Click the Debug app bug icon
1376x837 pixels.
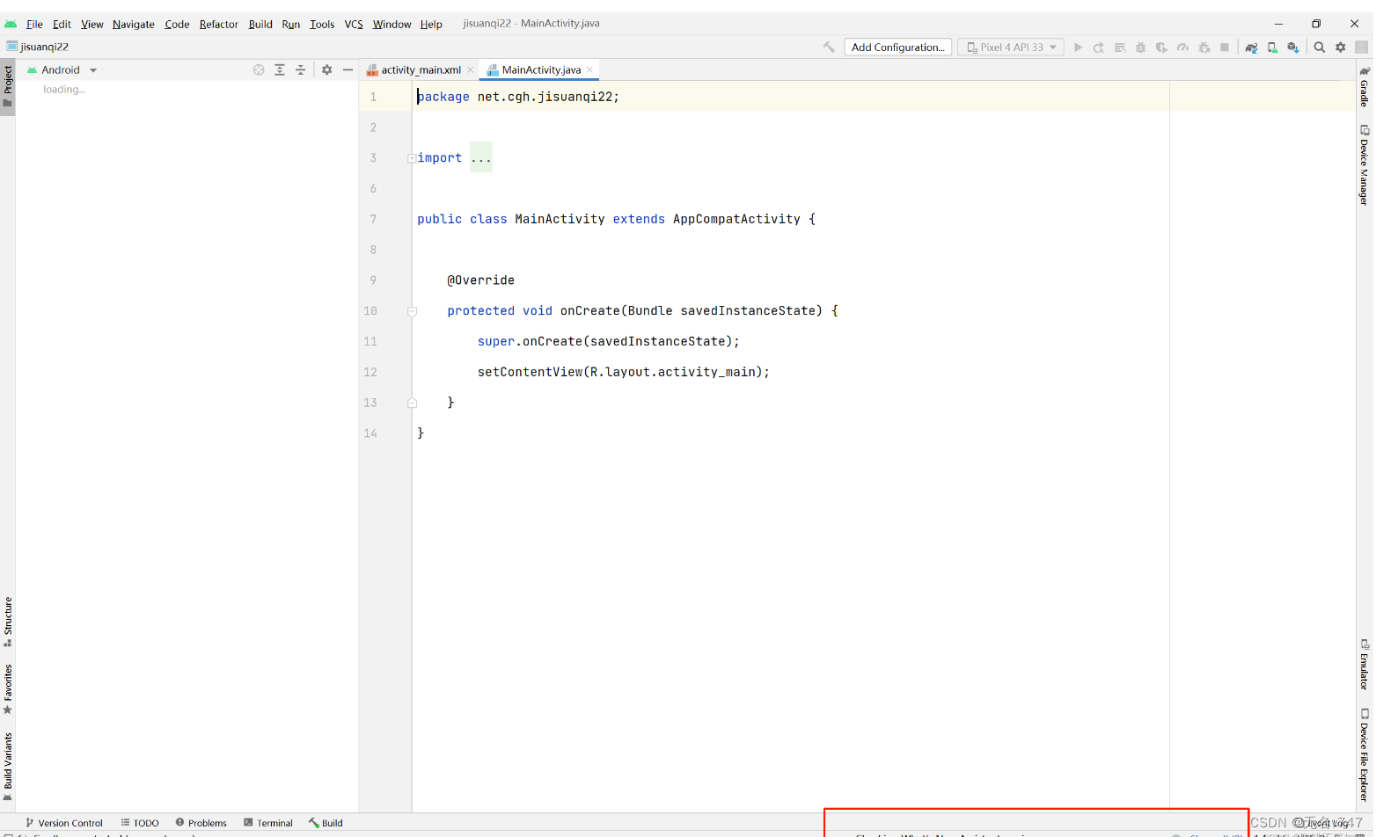1141,47
